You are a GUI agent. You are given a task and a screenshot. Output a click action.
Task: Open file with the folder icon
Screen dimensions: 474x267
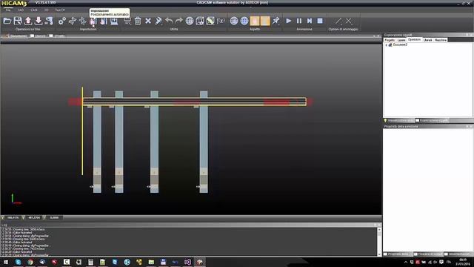click(7, 21)
